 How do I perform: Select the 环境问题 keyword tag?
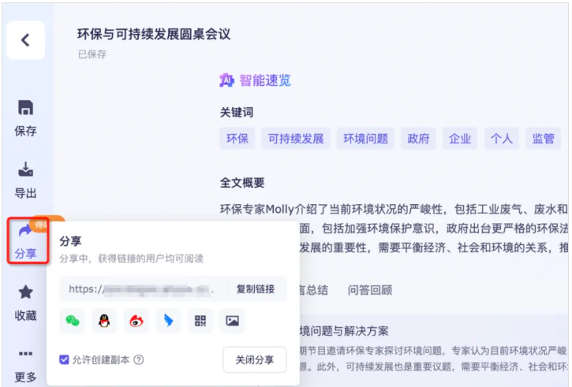365,139
